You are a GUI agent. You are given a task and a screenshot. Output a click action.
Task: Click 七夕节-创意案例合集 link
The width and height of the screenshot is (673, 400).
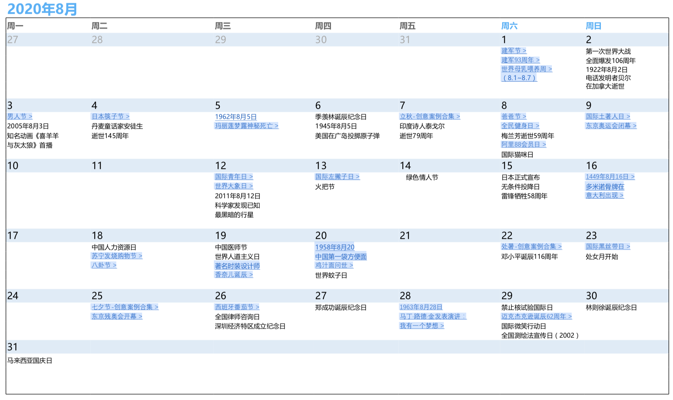124,307
